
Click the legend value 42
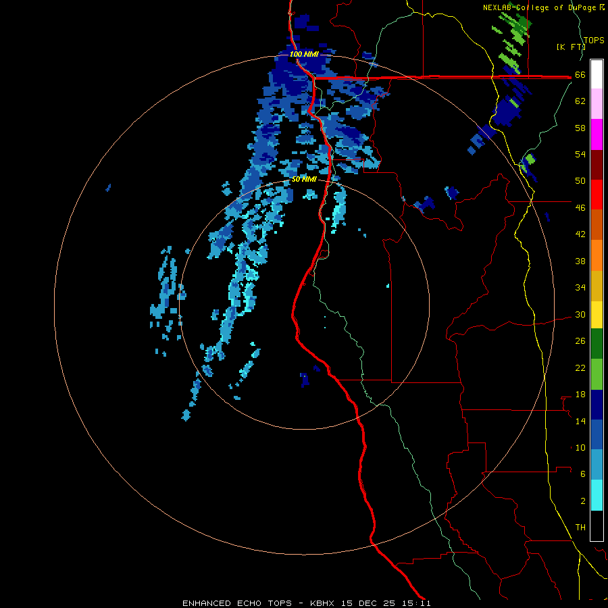coord(580,234)
